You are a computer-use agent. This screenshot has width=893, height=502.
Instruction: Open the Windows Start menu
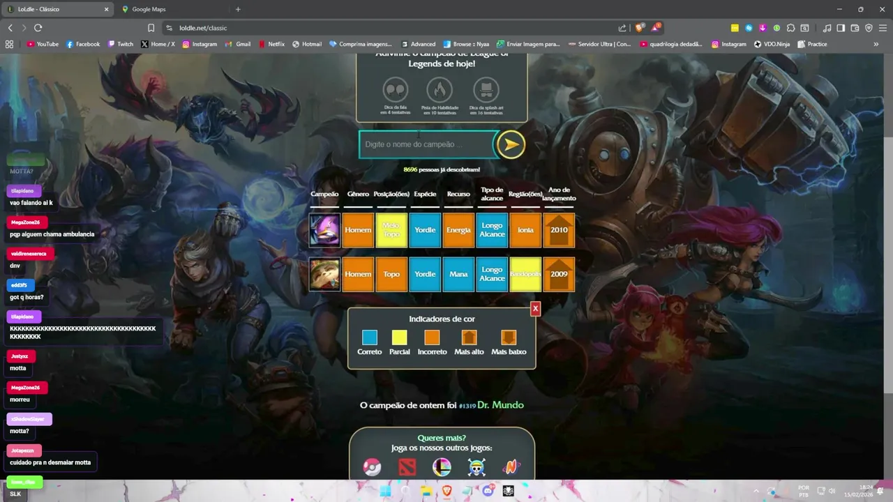click(385, 491)
